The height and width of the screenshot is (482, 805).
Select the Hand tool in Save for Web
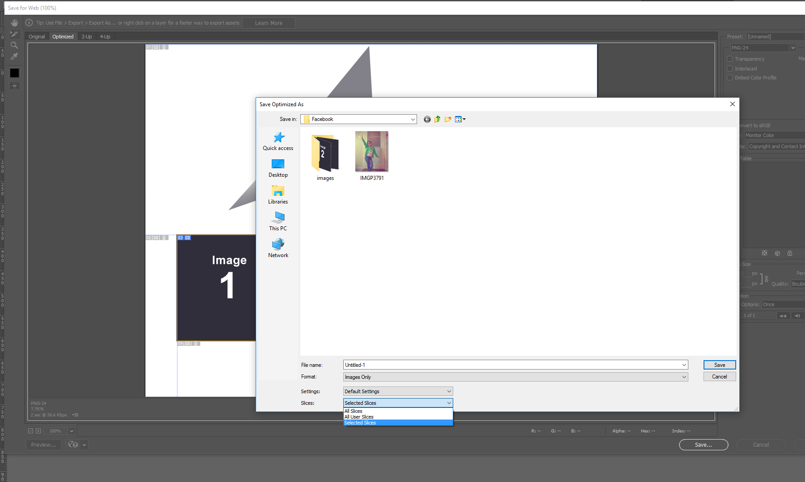(14, 23)
